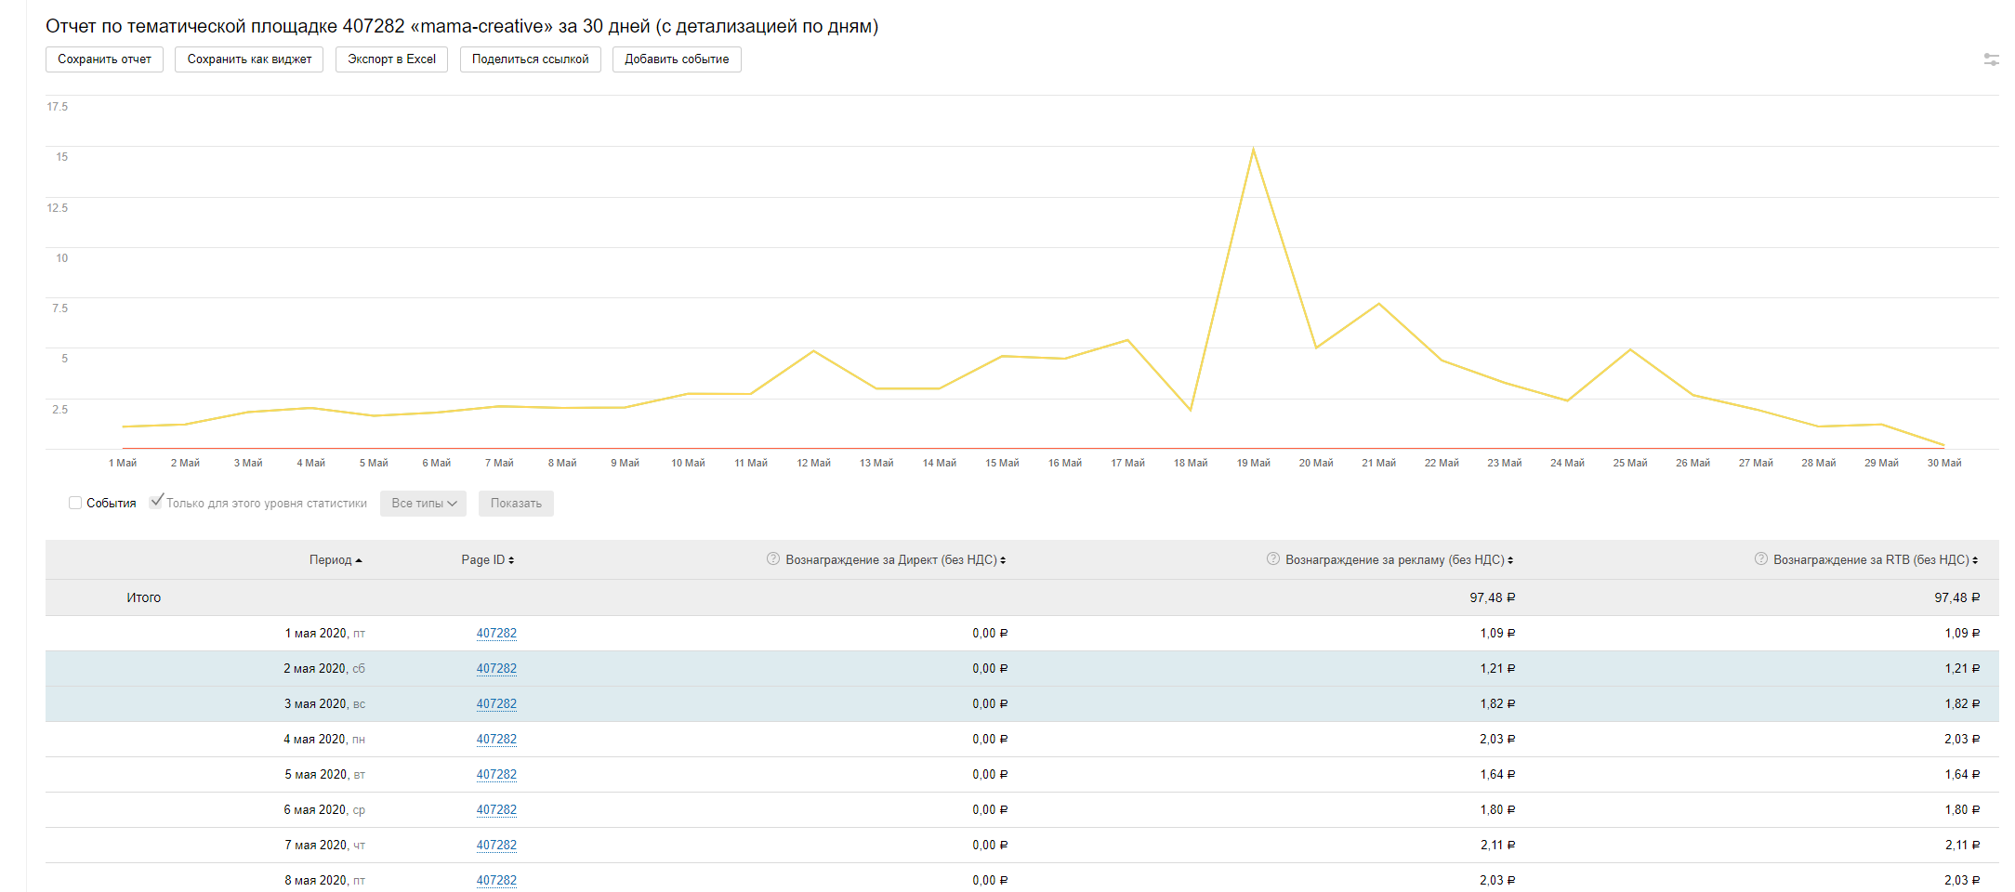Click Поделиться ссылкой button
Viewport: 2015px width, 892px height.
tap(530, 59)
